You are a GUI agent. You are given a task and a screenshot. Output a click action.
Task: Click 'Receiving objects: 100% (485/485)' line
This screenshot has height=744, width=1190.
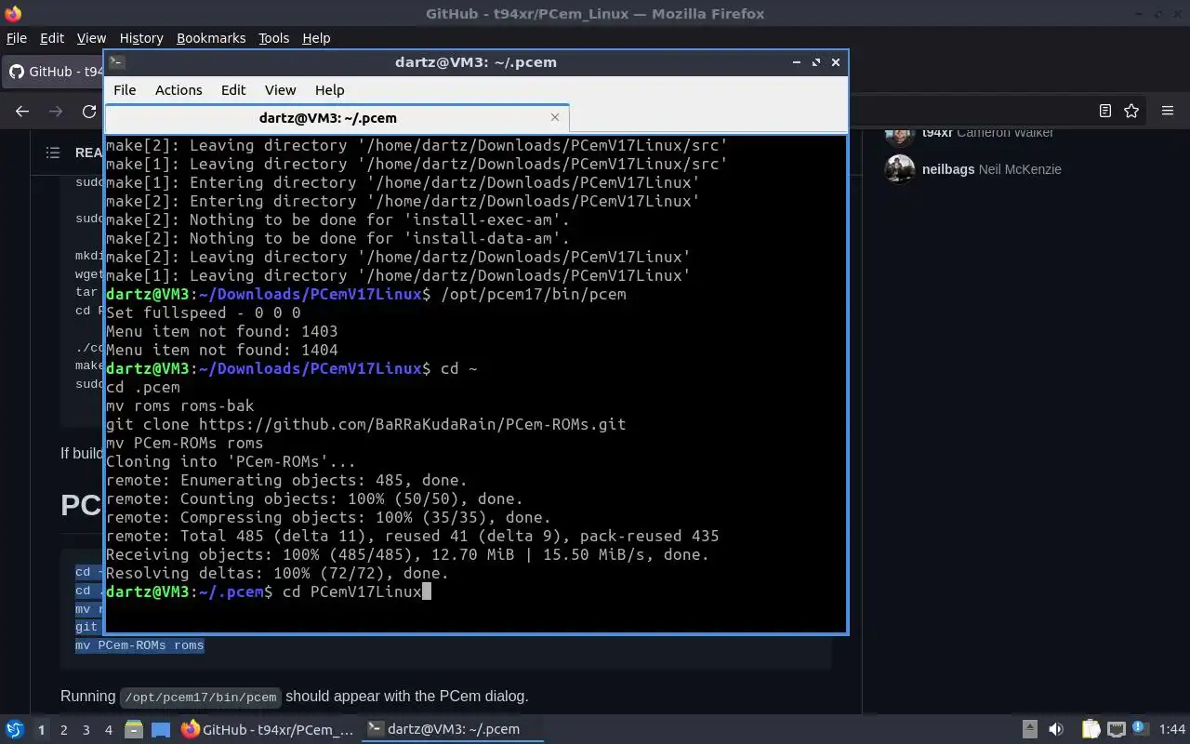(407, 554)
